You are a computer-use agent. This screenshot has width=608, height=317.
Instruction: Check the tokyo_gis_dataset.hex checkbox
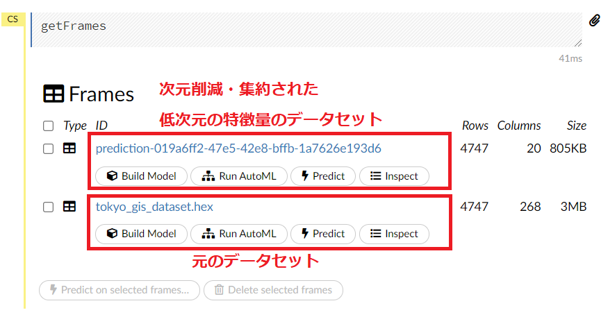tap(48, 207)
